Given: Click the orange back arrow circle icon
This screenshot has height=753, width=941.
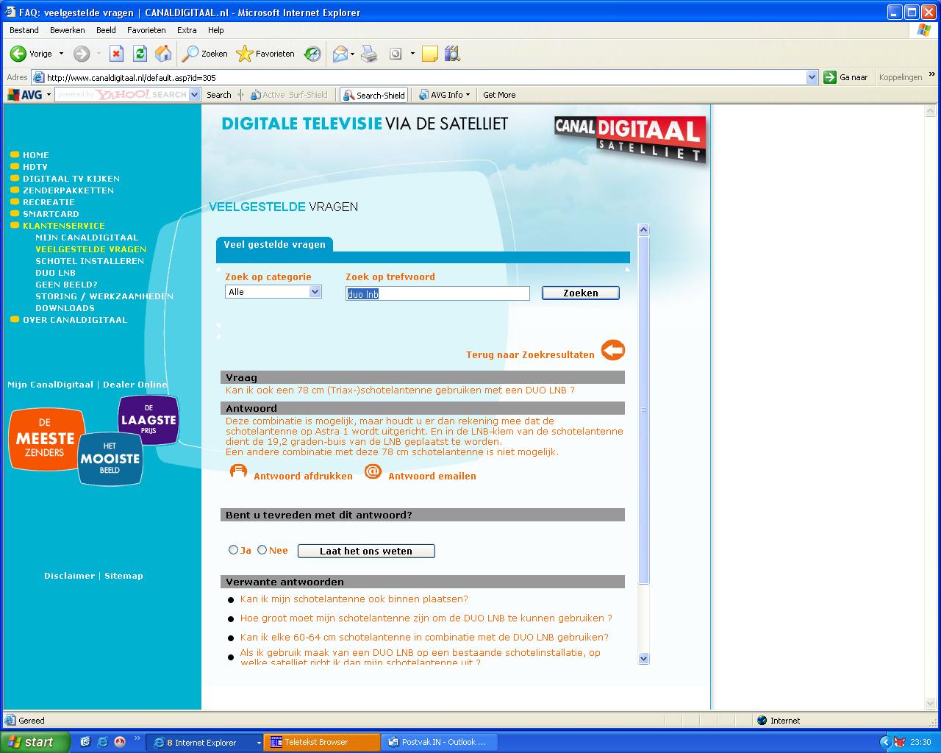Looking at the screenshot, I should pyautogui.click(x=613, y=350).
